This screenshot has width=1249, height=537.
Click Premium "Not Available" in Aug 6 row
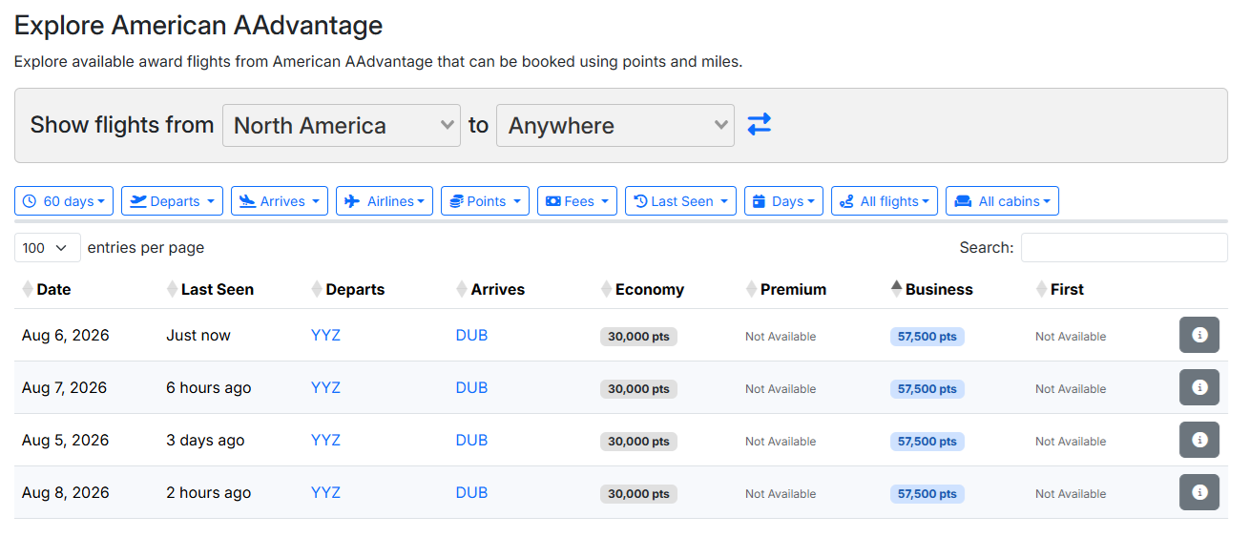781,337
